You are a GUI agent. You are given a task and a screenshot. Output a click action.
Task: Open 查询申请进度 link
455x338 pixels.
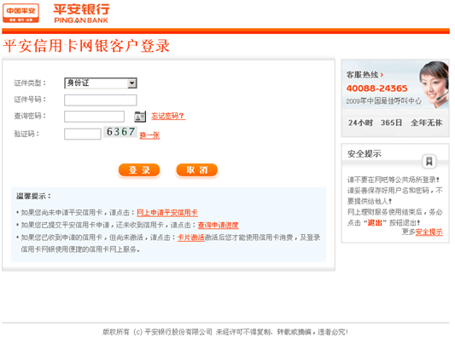(x=219, y=225)
